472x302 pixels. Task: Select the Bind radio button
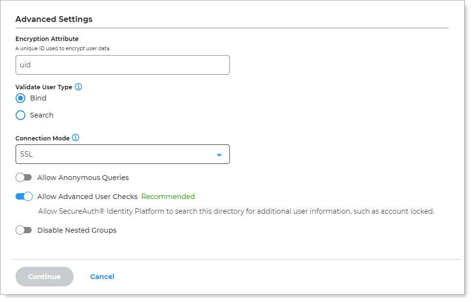20,98
